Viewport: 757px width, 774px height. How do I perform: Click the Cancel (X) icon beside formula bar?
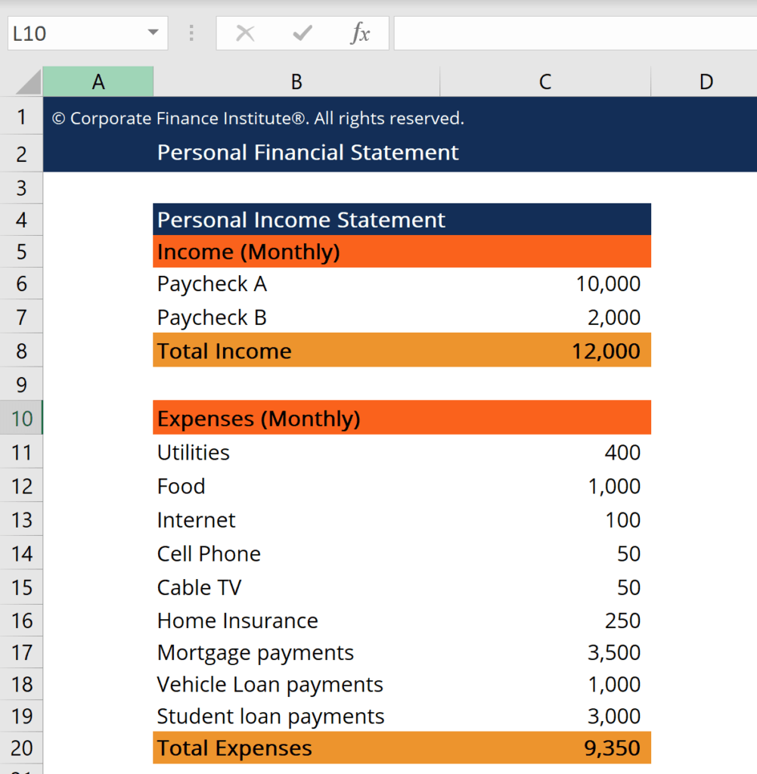[244, 33]
